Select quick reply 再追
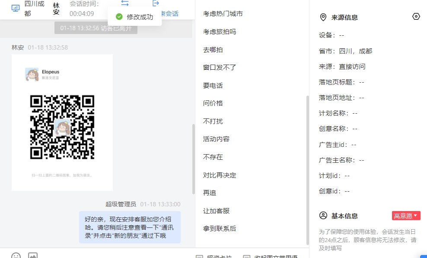Viewport: 427px width, 258px height. click(210, 193)
